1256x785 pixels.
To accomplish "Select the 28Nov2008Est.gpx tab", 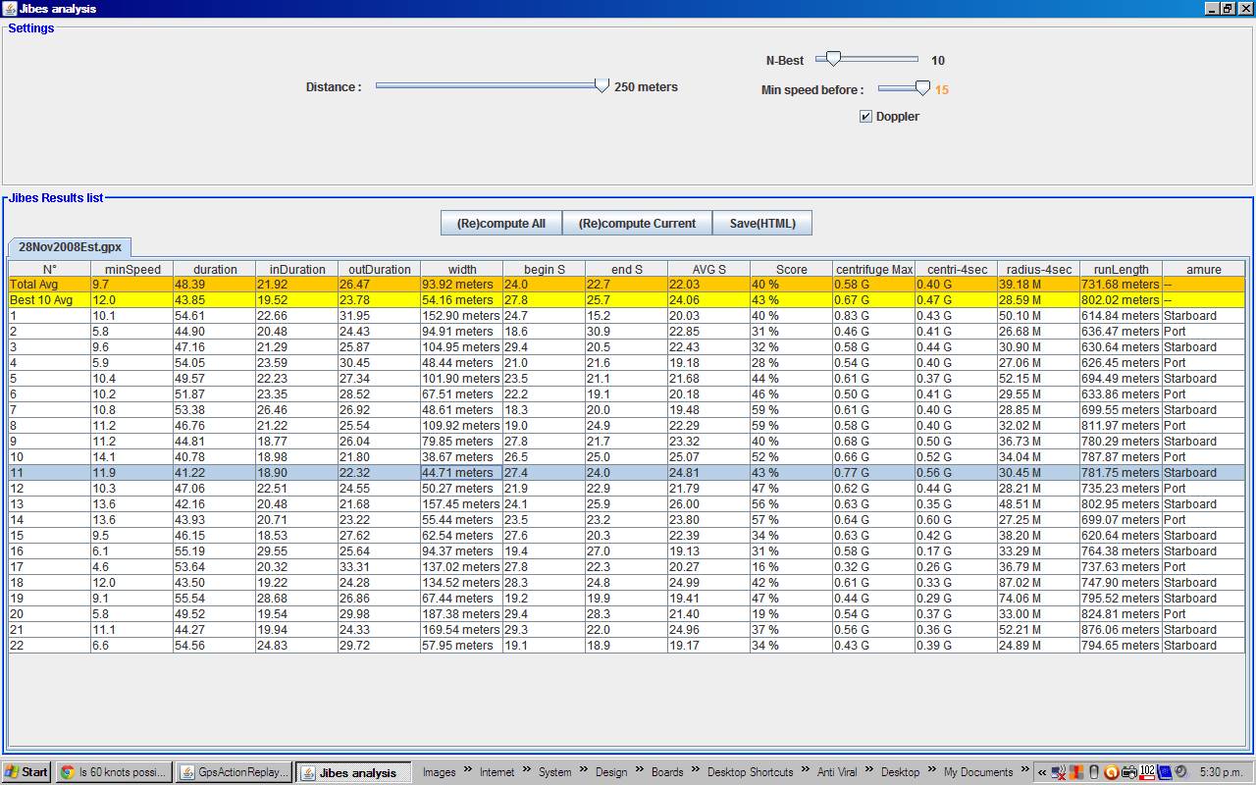I will click(x=70, y=247).
